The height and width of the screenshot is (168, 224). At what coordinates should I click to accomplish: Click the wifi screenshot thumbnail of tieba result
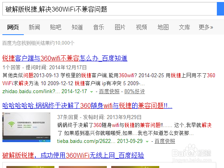pos(27,127)
